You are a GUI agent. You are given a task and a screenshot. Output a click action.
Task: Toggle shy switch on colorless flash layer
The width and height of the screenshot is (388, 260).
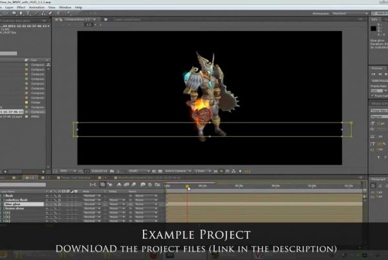click(x=47, y=200)
